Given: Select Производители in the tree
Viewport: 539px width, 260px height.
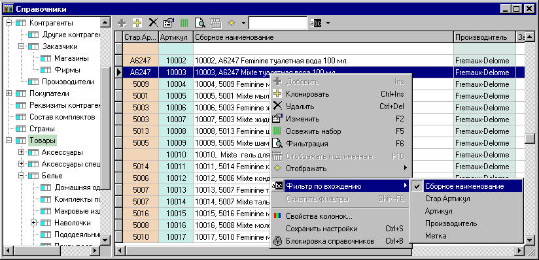Looking at the screenshot, I should tap(68, 82).
